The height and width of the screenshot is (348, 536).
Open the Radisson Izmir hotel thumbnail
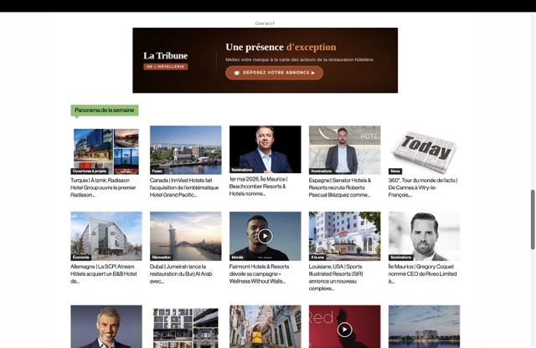pos(106,151)
